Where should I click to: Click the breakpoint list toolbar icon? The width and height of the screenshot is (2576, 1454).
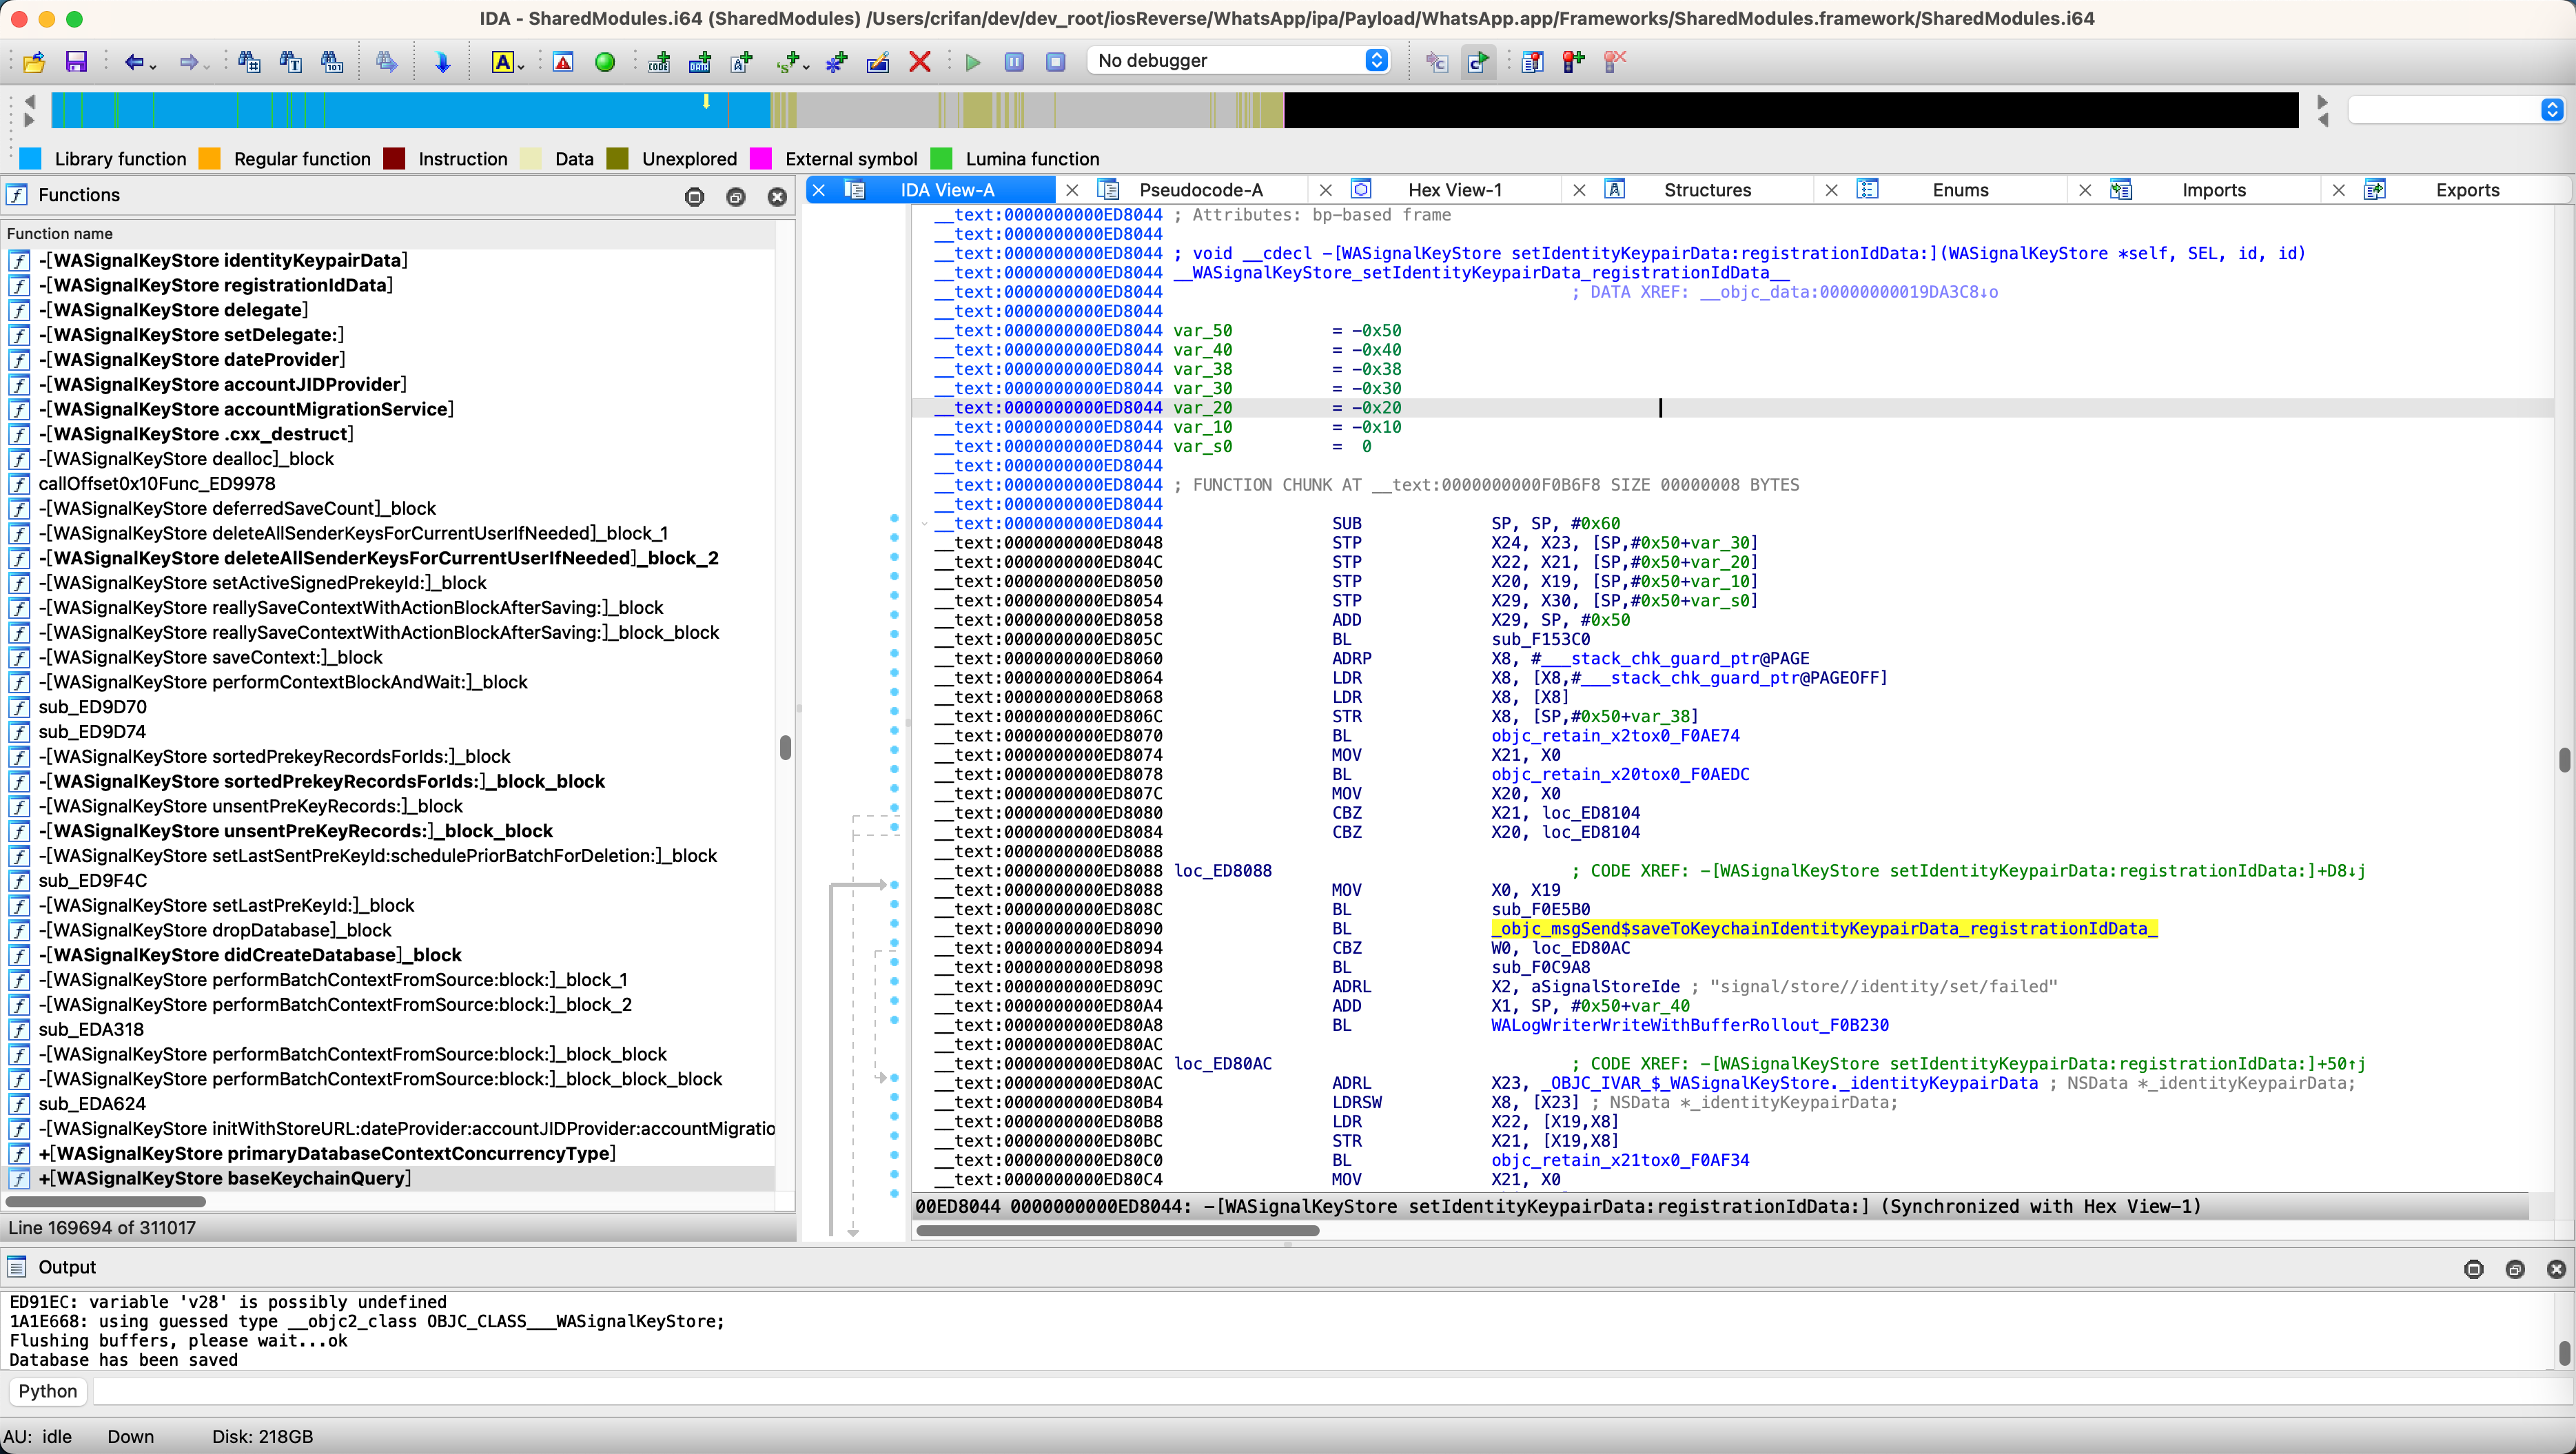(1532, 62)
